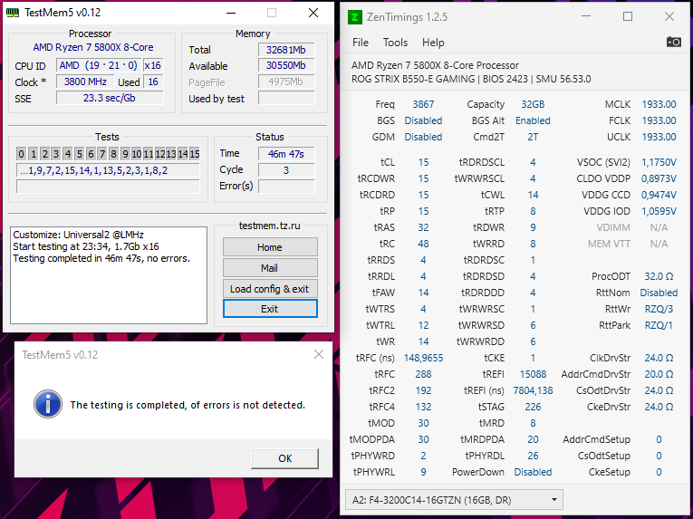Click the RttWr value RZQ/3
Image resolution: width=693 pixels, height=519 pixels.
659,309
